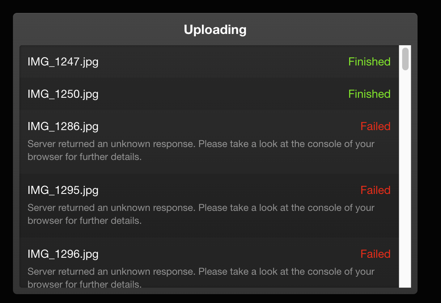The height and width of the screenshot is (303, 441).
Task: Click the Finished status for IMG_1250.jpg
Action: point(369,94)
